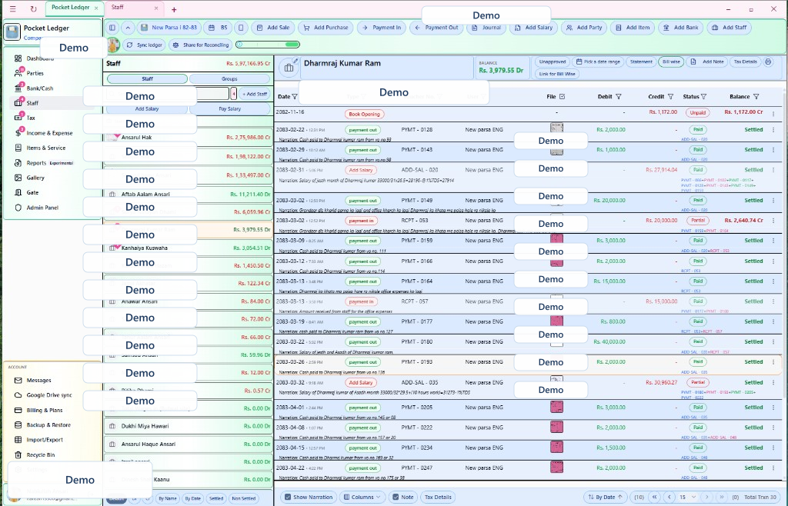788x506 pixels.
Task: Open the Admin Panel
Action: (x=42, y=208)
